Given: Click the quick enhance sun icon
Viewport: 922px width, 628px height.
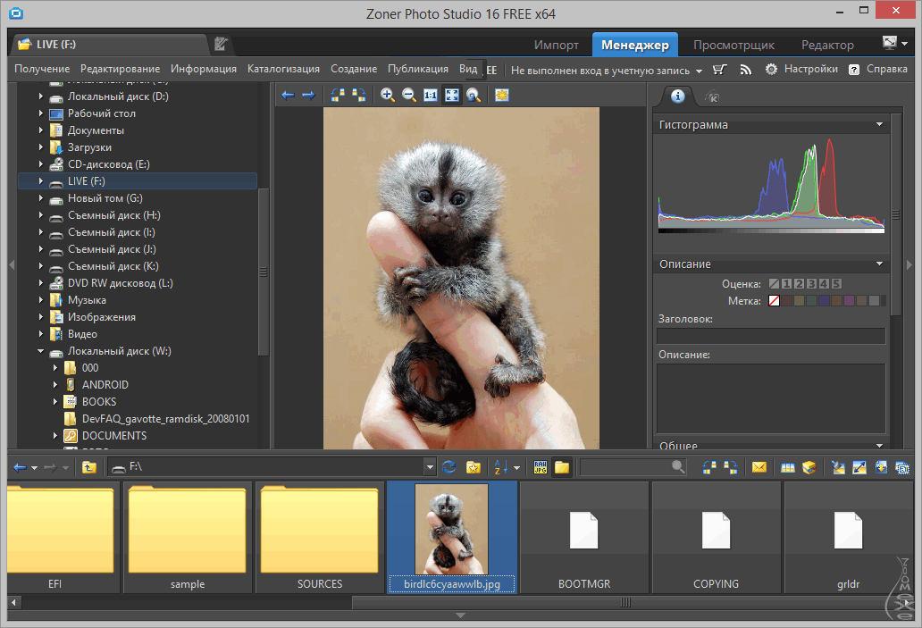Looking at the screenshot, I should (x=501, y=96).
